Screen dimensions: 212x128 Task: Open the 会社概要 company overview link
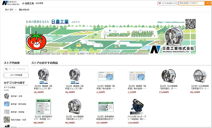click(x=39, y=3)
